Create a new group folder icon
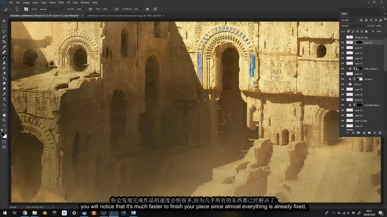Screen dimensions: 387x217 click(369, 133)
